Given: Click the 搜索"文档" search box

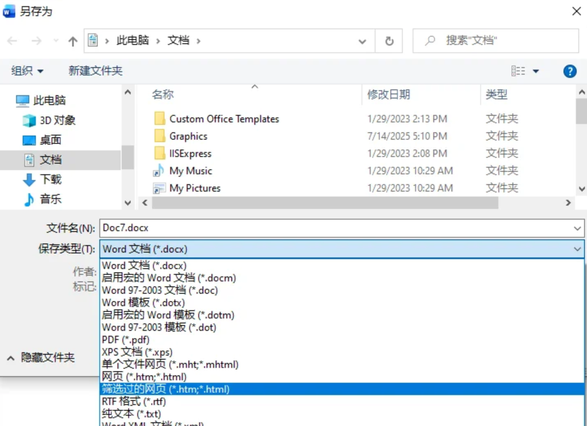Looking at the screenshot, I should 496,40.
